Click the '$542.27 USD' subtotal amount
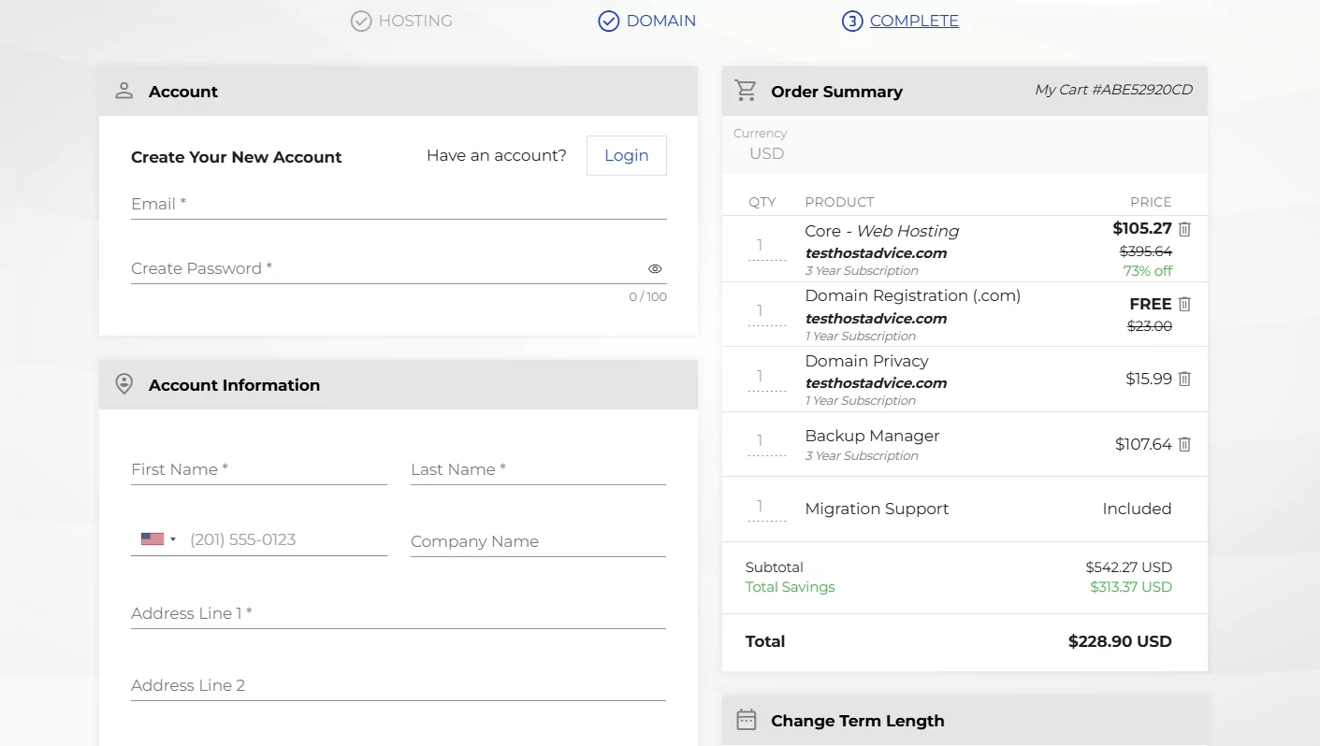 point(1128,567)
